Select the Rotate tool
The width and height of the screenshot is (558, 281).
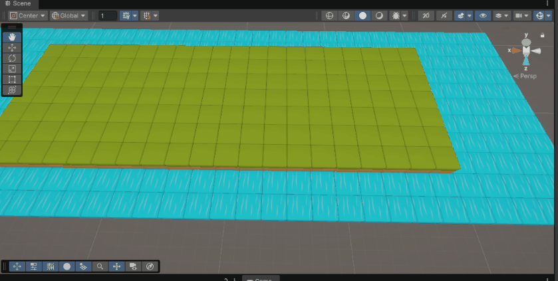click(12, 58)
